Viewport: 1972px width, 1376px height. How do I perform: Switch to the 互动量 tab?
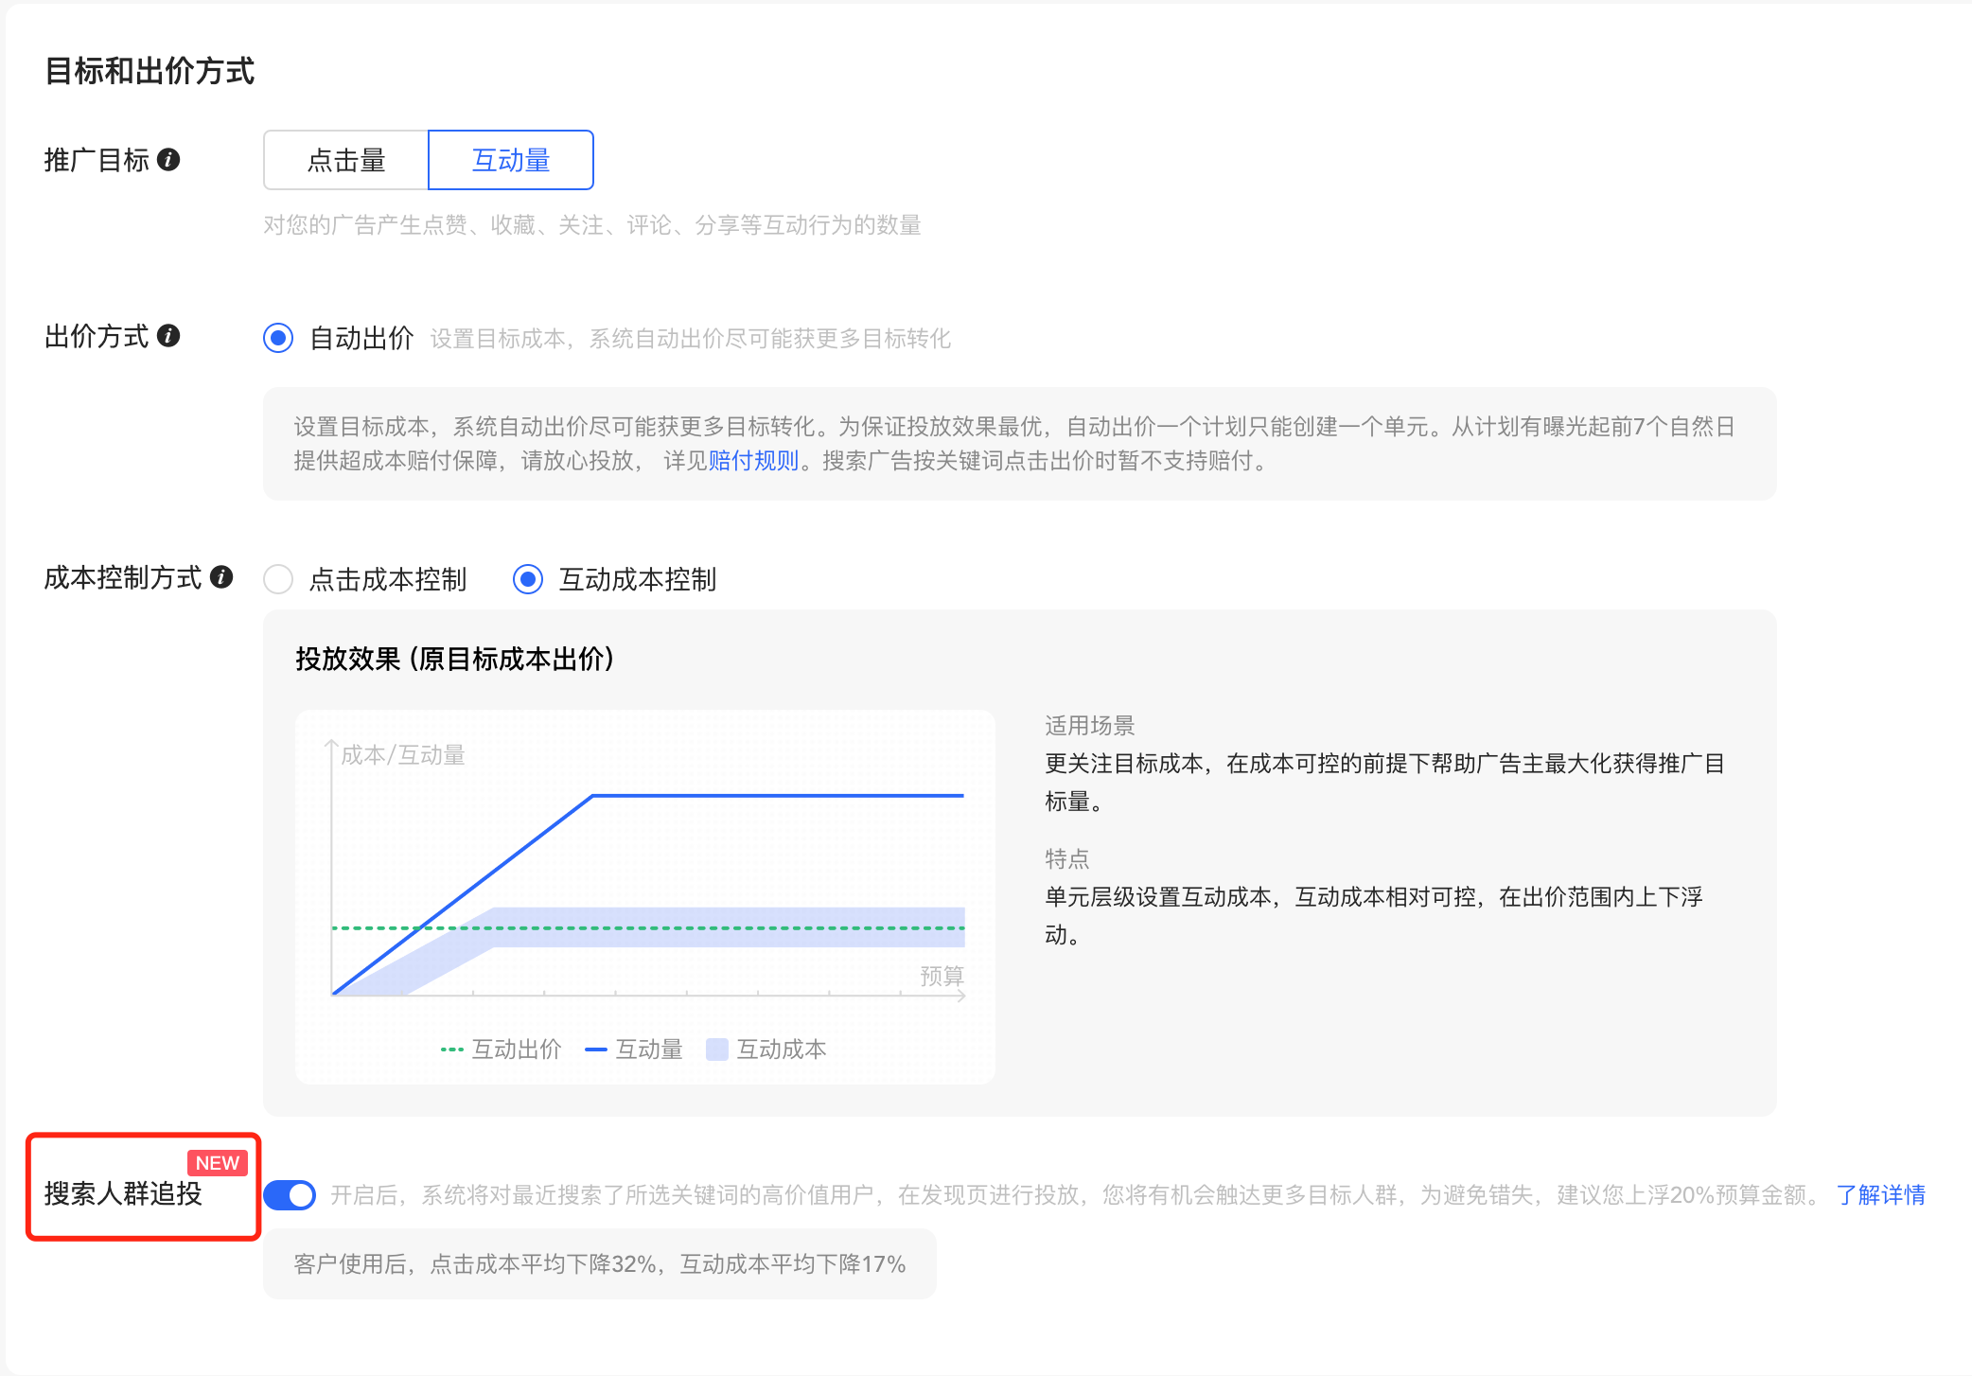click(x=510, y=159)
